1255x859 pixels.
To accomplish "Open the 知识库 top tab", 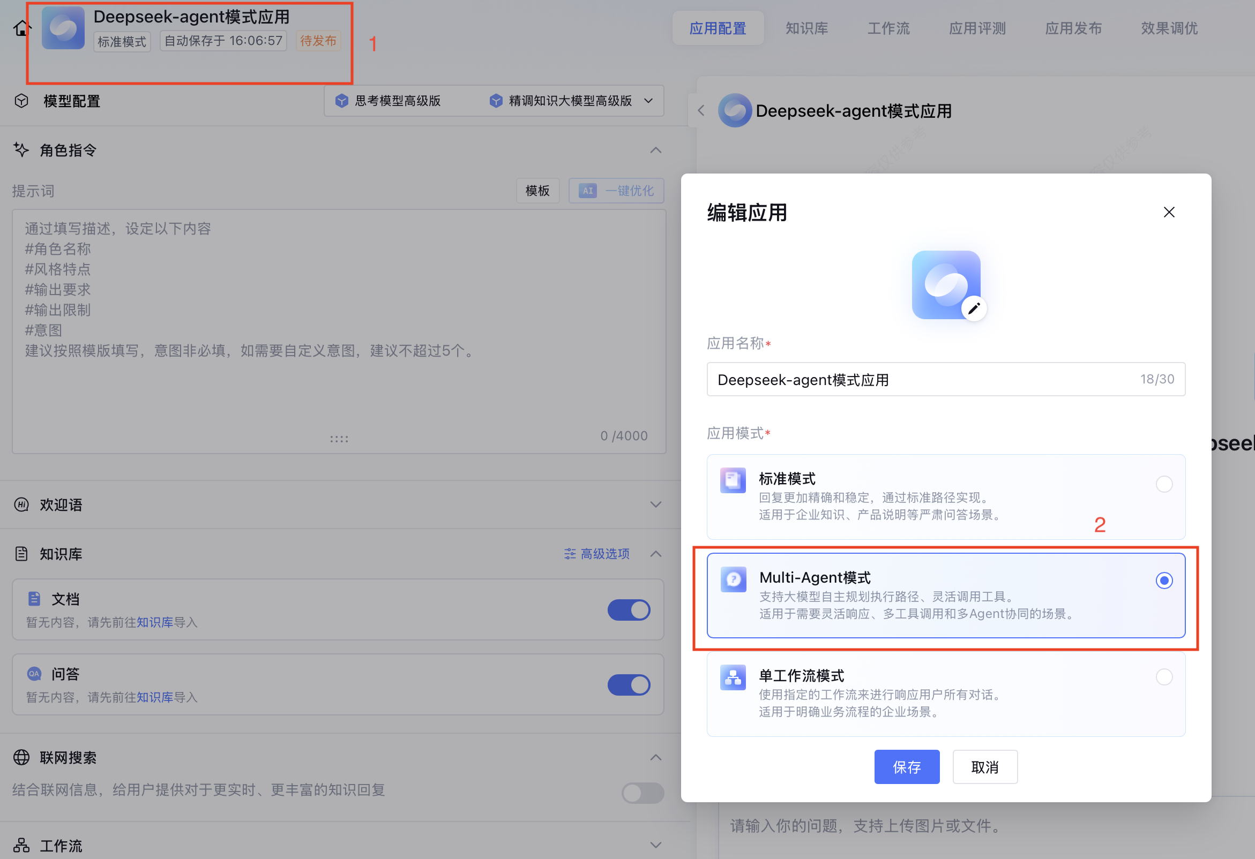I will 807,28.
